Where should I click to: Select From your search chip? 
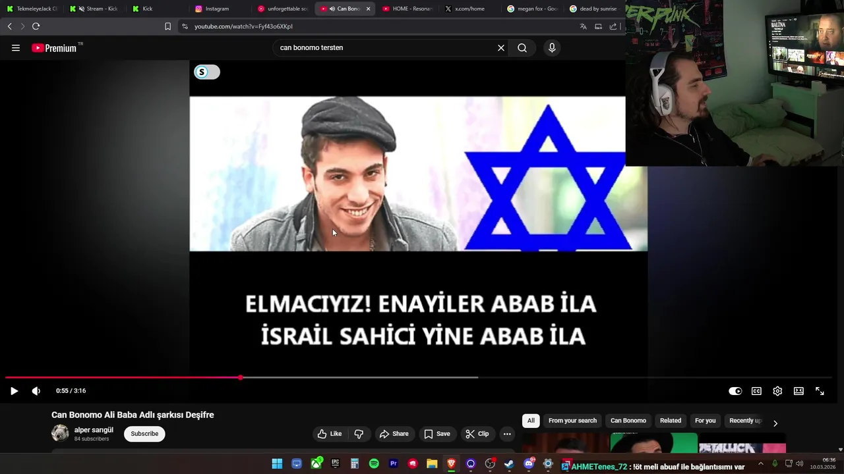572,421
